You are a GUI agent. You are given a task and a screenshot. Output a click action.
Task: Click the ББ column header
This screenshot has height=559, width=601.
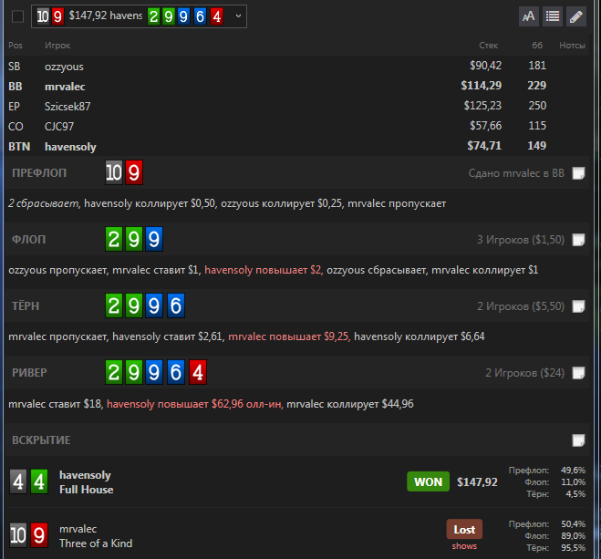(x=537, y=46)
